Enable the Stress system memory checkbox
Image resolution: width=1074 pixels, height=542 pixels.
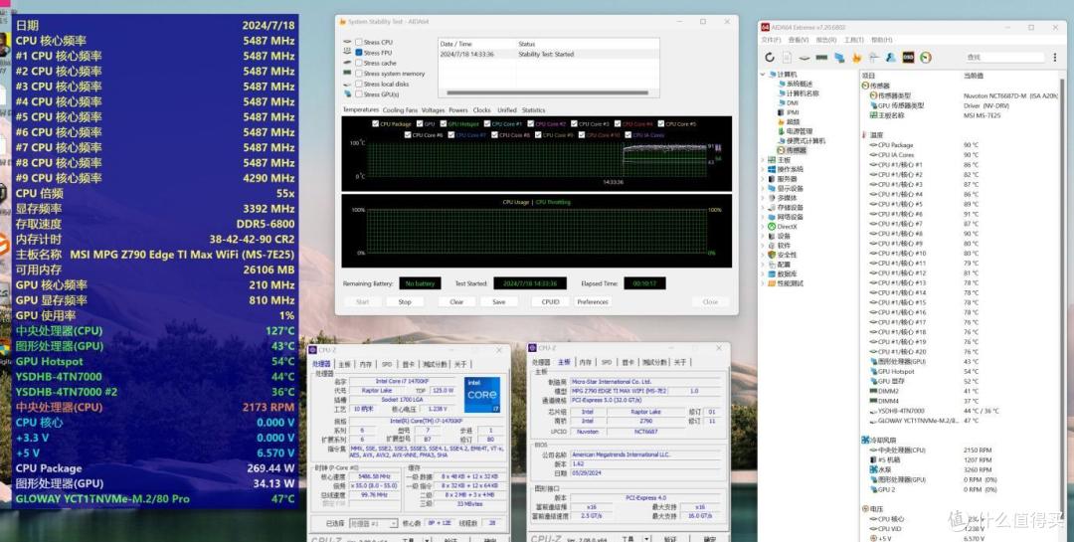(359, 74)
